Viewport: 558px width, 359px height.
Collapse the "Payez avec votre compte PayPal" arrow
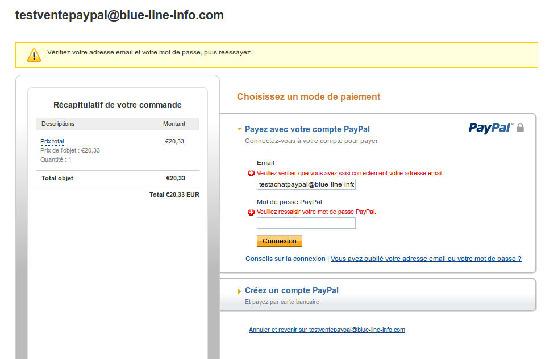click(240, 129)
